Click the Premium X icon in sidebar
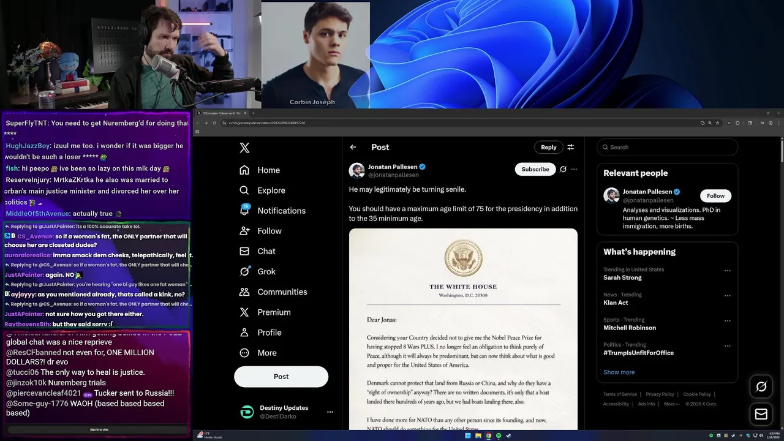Viewport: 784px width, 441px height. point(244,312)
